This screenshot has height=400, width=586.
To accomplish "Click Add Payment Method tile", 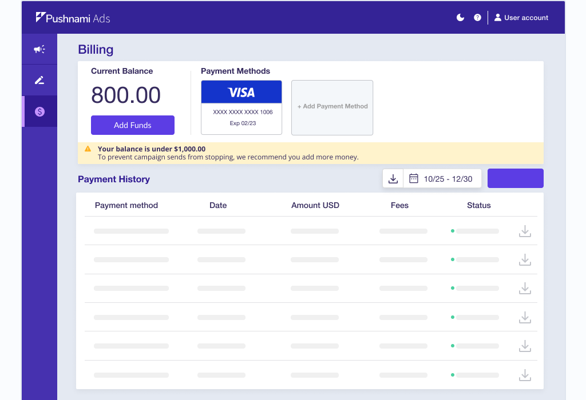I will (332, 107).
